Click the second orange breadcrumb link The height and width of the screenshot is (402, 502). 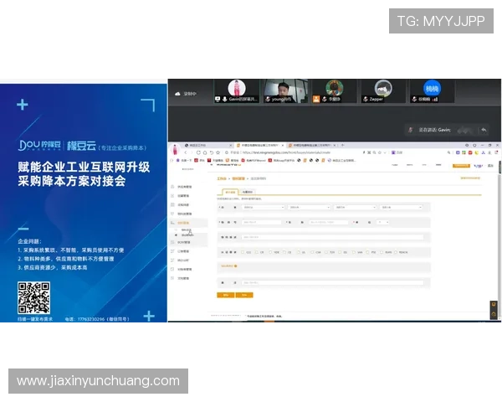coord(238,178)
